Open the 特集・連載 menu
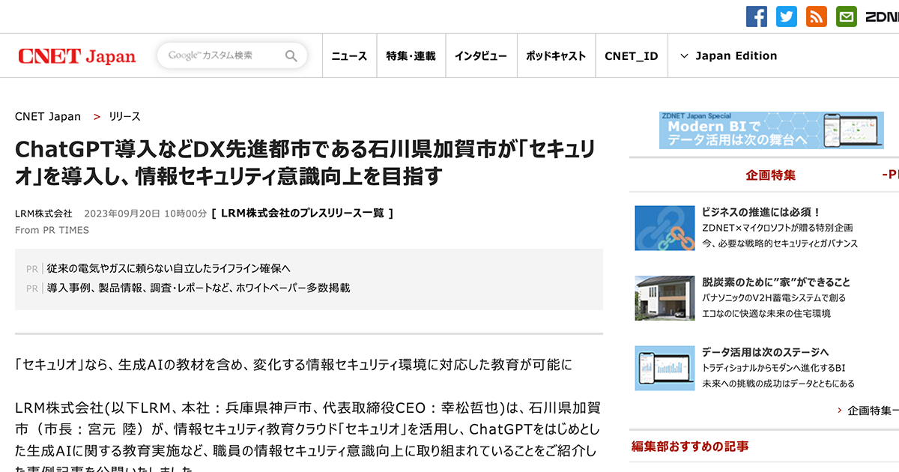Screen dimensions: 899x472 coord(411,55)
